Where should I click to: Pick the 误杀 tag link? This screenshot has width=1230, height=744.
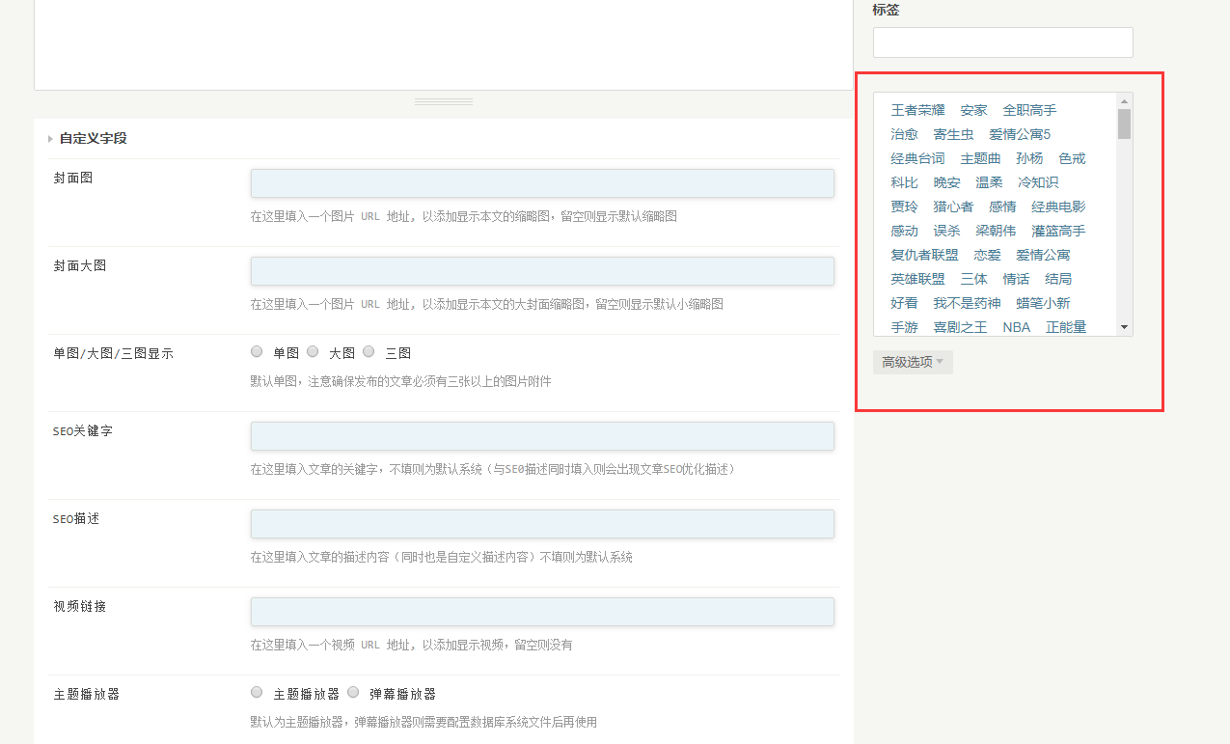[946, 231]
